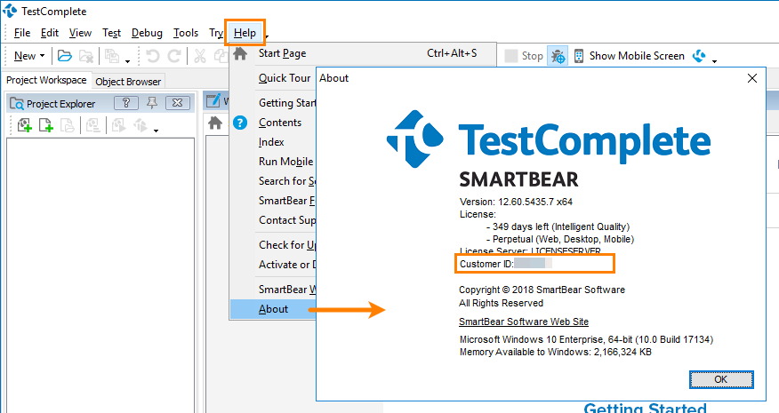Image resolution: width=779 pixels, height=413 pixels.
Task: Click the TestComplete title bar app icon
Action: coord(10,11)
